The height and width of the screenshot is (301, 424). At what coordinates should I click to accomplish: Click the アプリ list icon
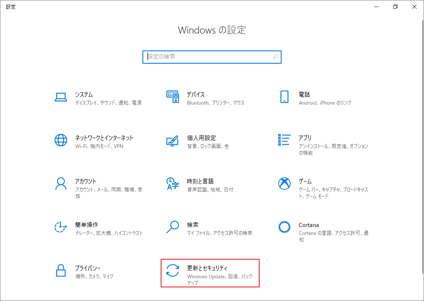pyautogui.click(x=284, y=140)
